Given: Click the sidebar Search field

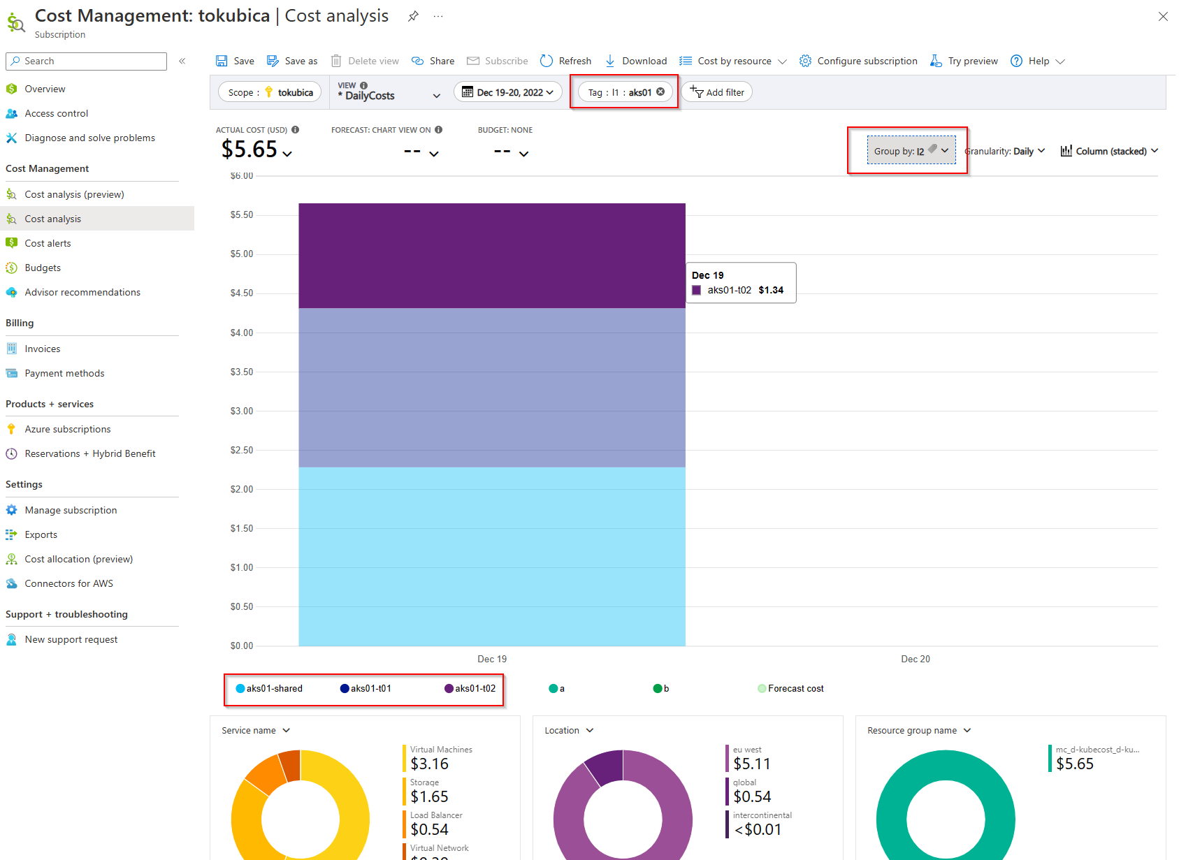Looking at the screenshot, I should click(87, 61).
